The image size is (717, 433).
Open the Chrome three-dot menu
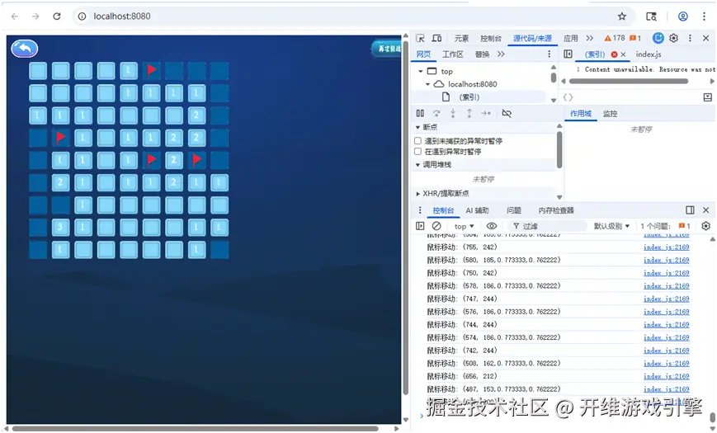coord(704,16)
